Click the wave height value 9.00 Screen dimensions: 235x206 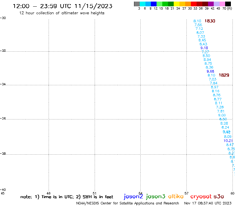pos(222,115)
